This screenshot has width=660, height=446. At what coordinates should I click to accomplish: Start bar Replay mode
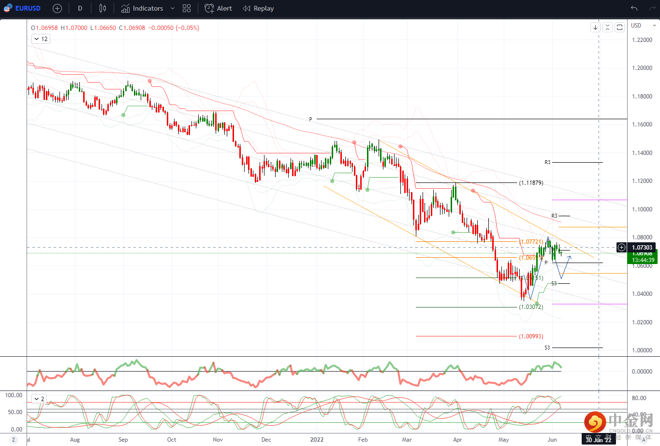click(x=258, y=8)
